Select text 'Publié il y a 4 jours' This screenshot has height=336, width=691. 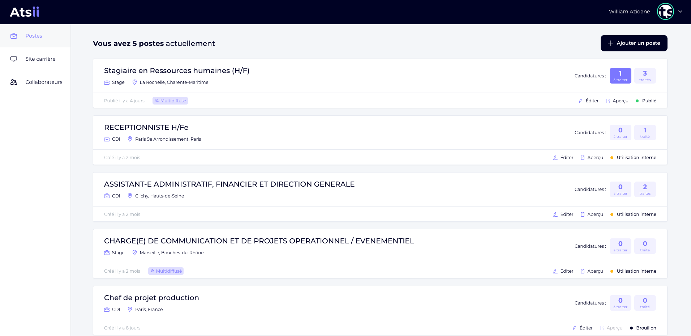(124, 101)
